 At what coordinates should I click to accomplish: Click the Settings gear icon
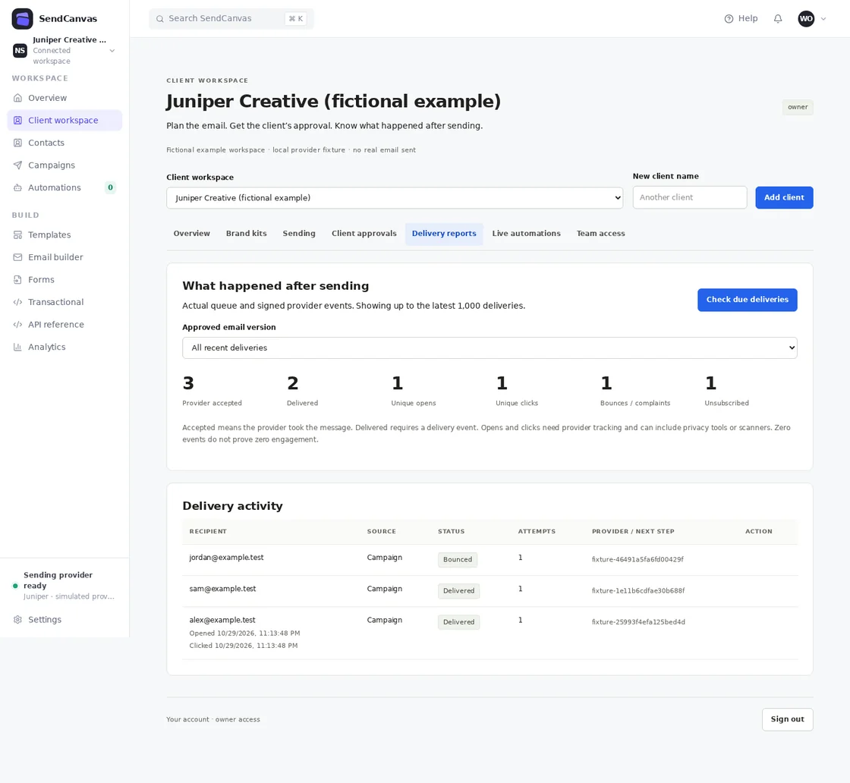pos(18,619)
